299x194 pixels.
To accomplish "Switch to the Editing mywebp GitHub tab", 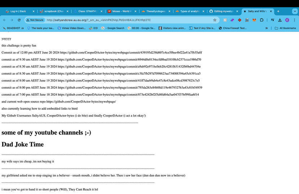I will click(x=224, y=11).
